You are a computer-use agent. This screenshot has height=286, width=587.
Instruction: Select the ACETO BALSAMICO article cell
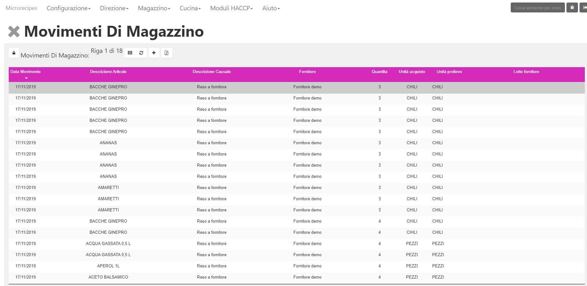[x=108, y=277]
